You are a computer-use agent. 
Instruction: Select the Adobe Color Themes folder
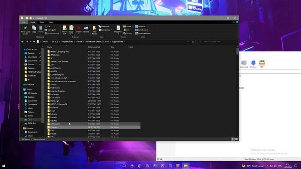(x=59, y=61)
